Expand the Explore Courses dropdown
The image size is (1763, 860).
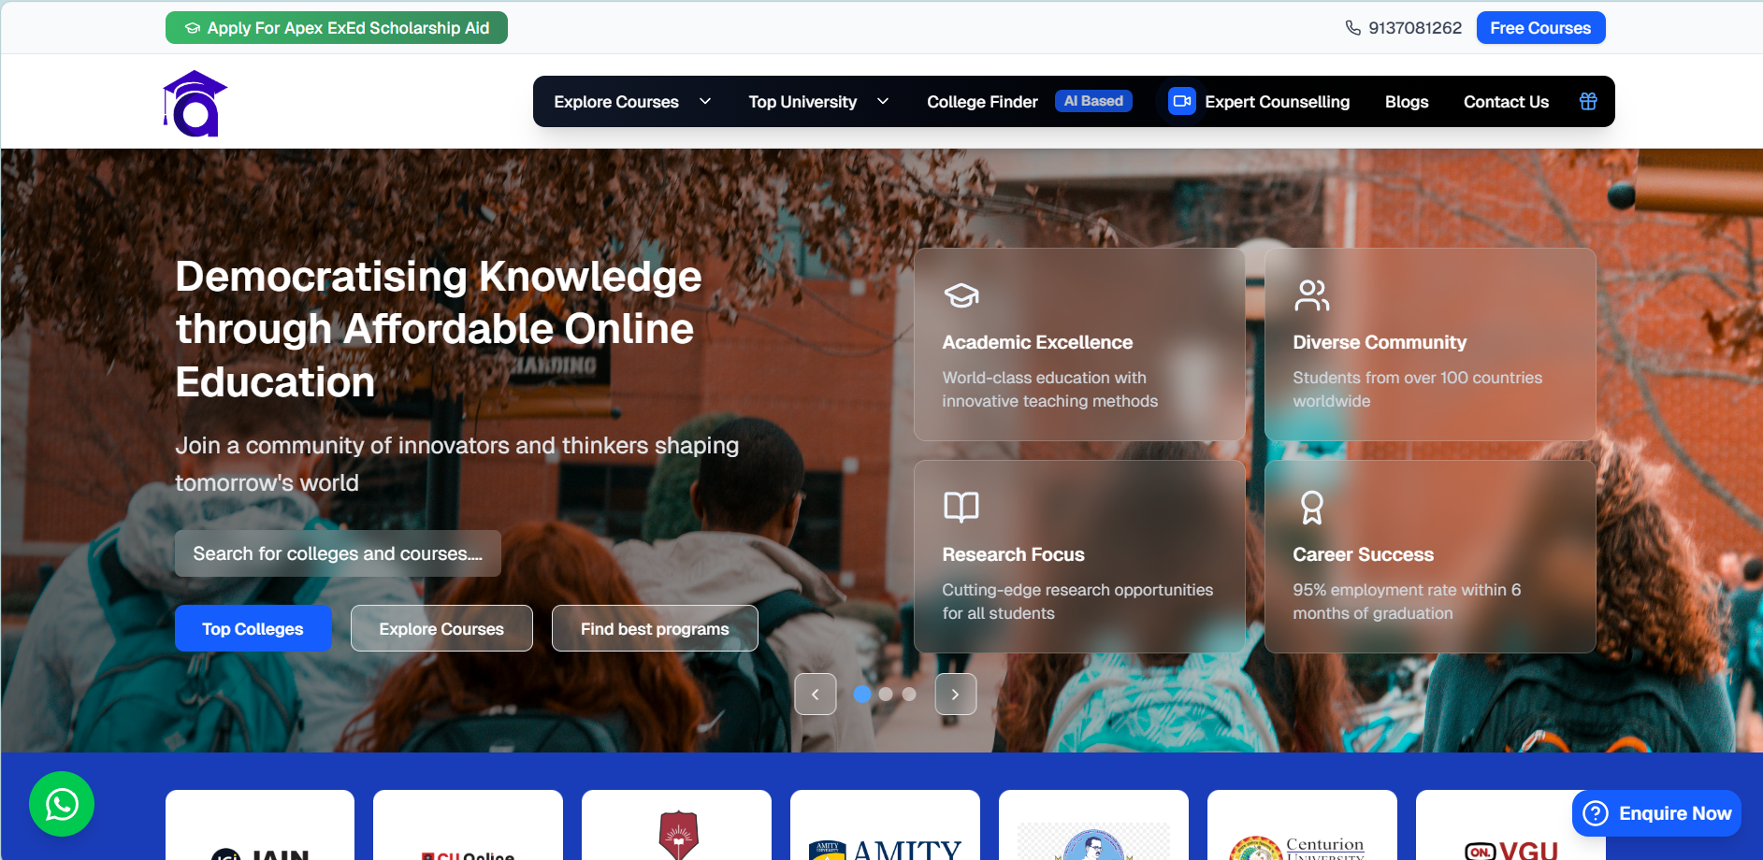(631, 101)
